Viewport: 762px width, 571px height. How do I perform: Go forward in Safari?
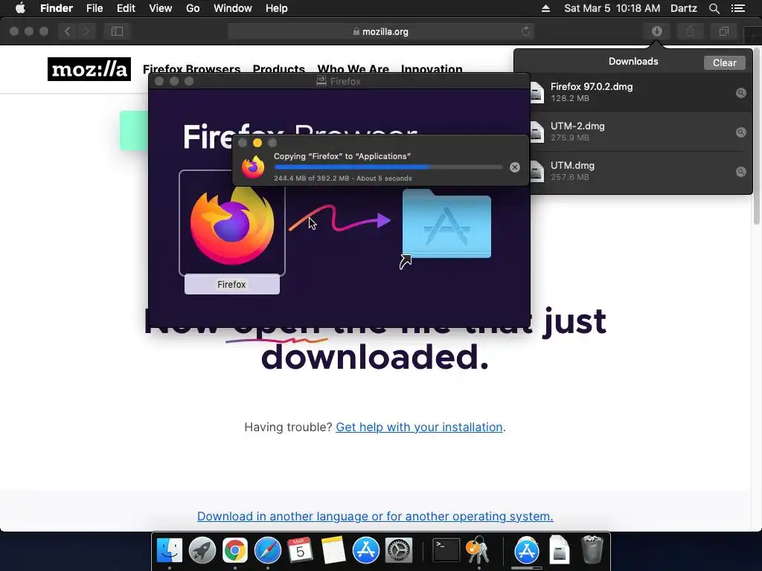tap(86, 31)
